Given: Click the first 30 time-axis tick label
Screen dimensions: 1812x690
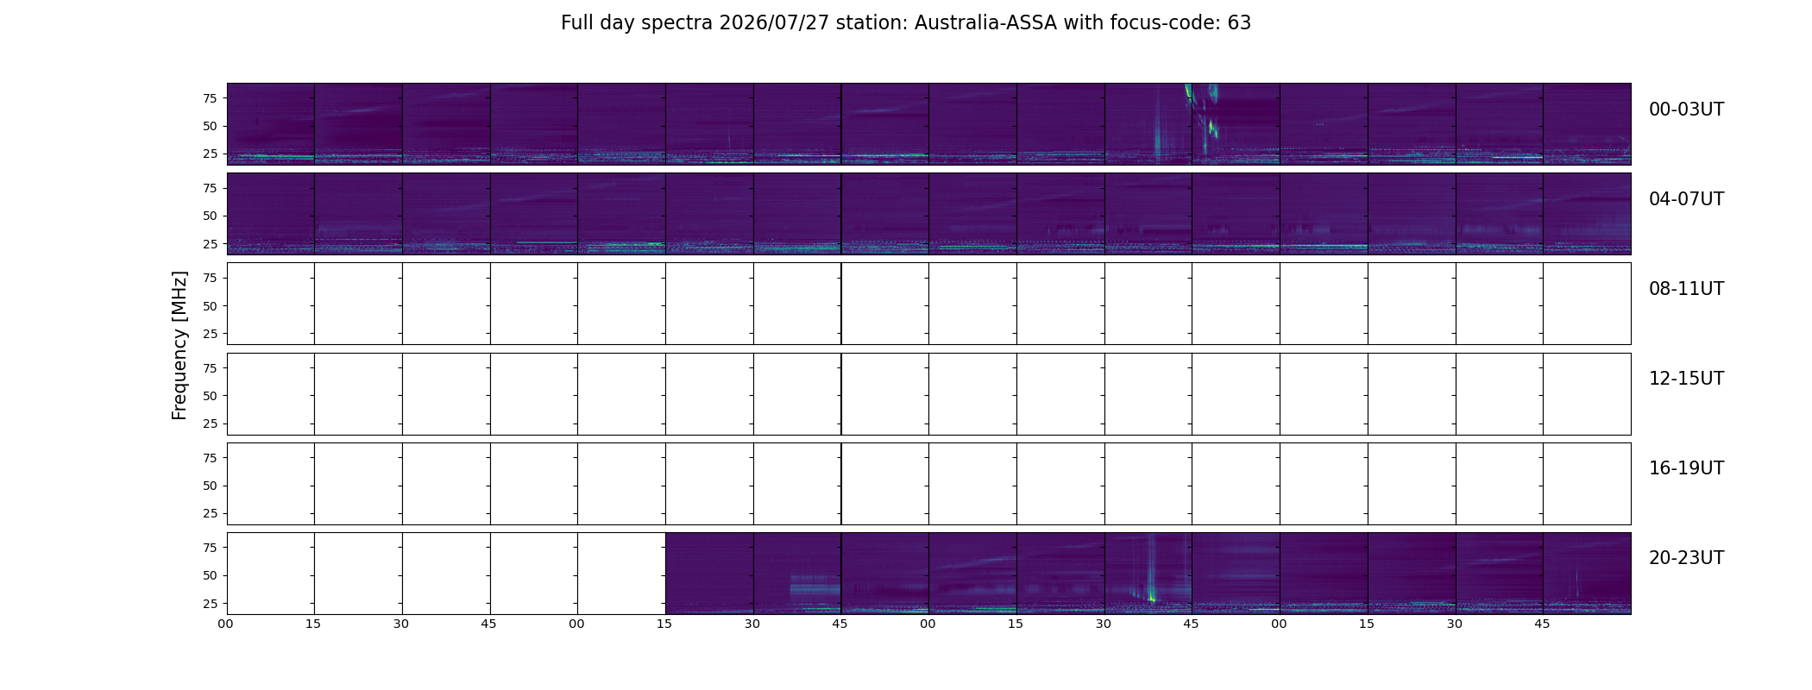Looking at the screenshot, I should (x=401, y=624).
